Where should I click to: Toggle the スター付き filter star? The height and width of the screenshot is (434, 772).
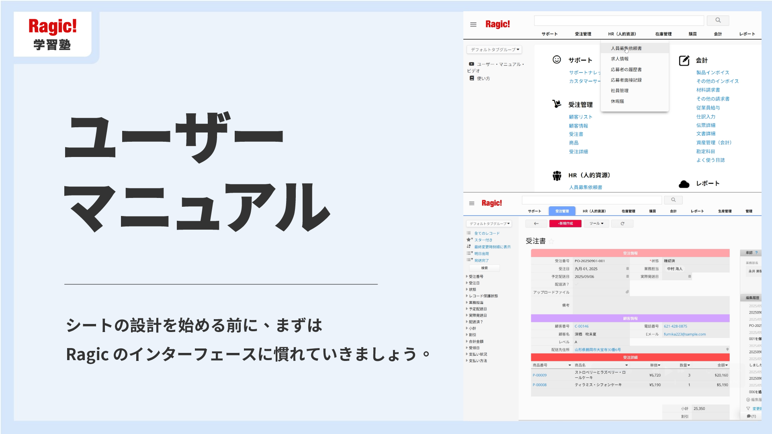pos(469,240)
